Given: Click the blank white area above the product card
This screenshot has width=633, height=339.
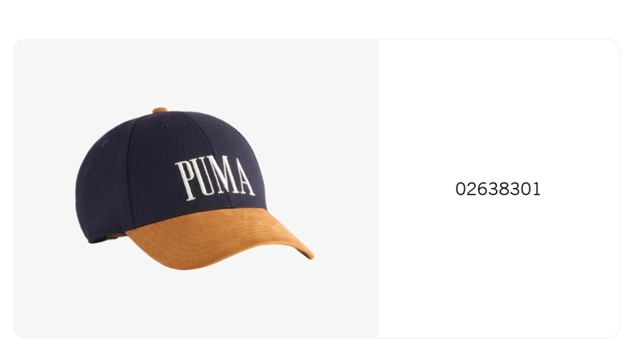Looking at the screenshot, I should tap(316, 18).
